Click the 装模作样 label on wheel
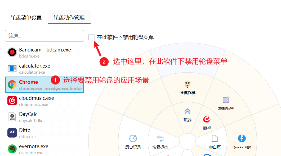The width and height of the screenshot is (281, 156). [x=188, y=93]
